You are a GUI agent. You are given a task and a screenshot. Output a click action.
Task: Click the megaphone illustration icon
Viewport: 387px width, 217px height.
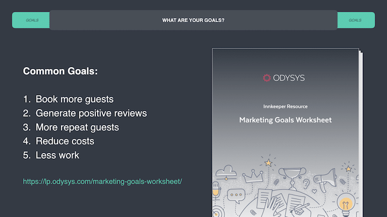pos(325,180)
